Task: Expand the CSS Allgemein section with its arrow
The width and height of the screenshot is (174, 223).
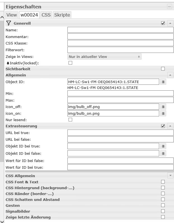Action: click(x=170, y=175)
